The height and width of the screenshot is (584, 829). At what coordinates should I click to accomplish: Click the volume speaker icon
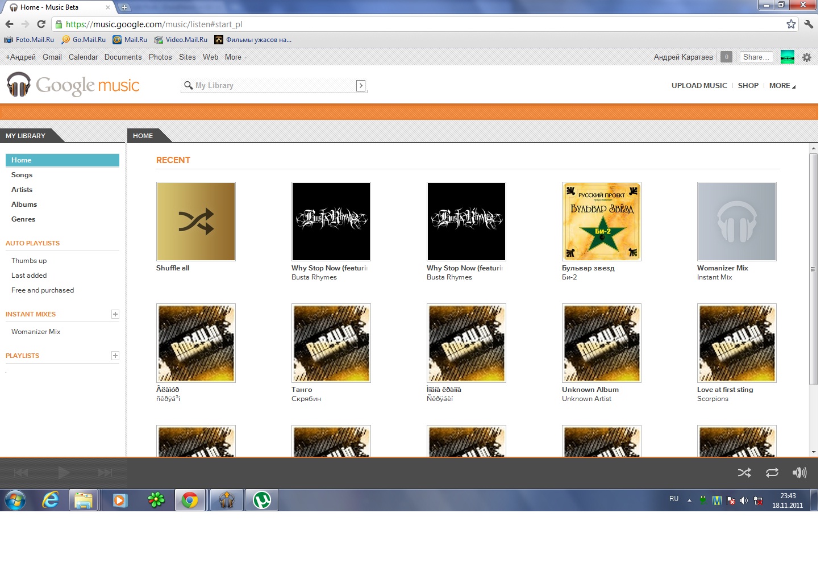(799, 473)
